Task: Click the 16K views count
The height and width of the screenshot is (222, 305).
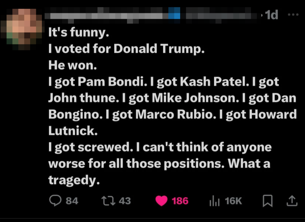Action: coord(233,201)
